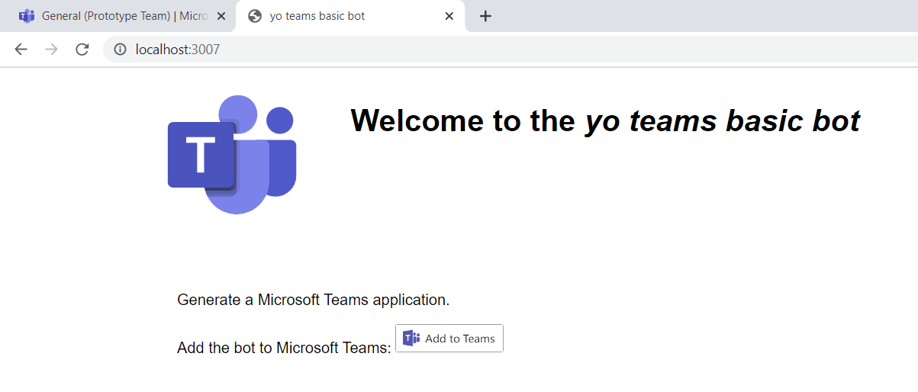Screen dimensions: 918x392
Task: Open a new browser tab
Action: (x=485, y=16)
